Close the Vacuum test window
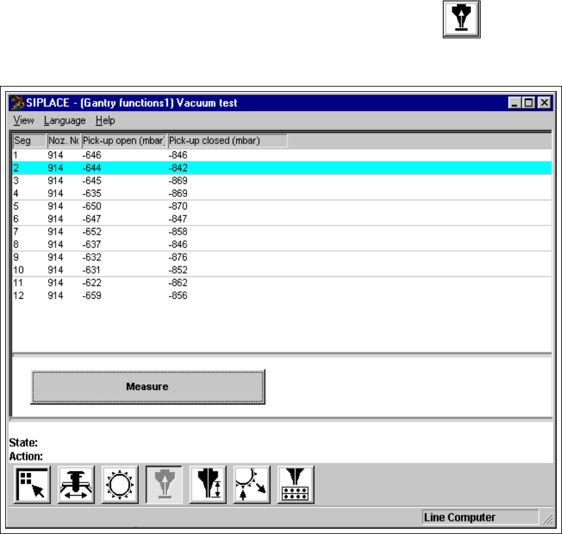Viewport: 562px width, 534px height. (544, 103)
